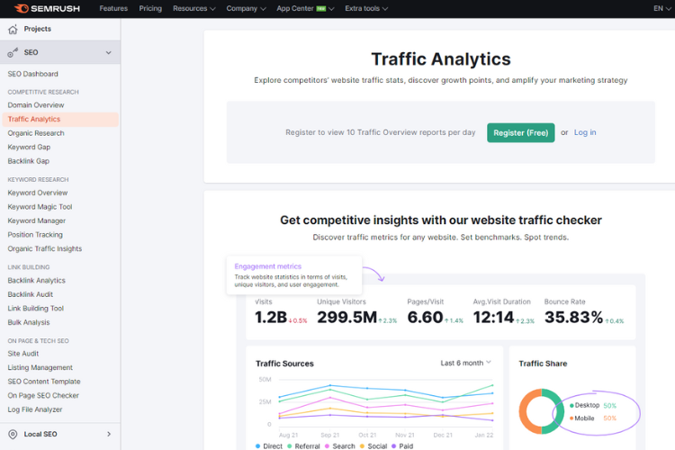
Task: Open Position Tracking
Action: (x=35, y=235)
